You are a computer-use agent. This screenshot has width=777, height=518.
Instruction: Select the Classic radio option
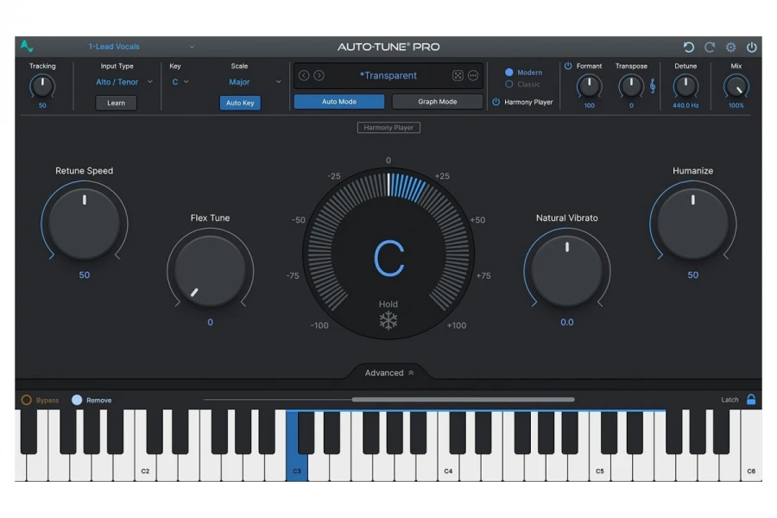click(x=509, y=85)
